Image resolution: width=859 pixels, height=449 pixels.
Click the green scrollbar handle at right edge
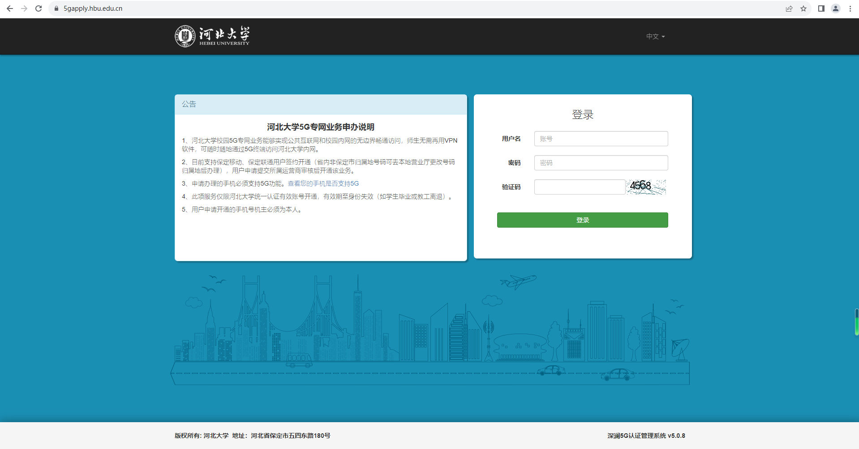[856, 322]
